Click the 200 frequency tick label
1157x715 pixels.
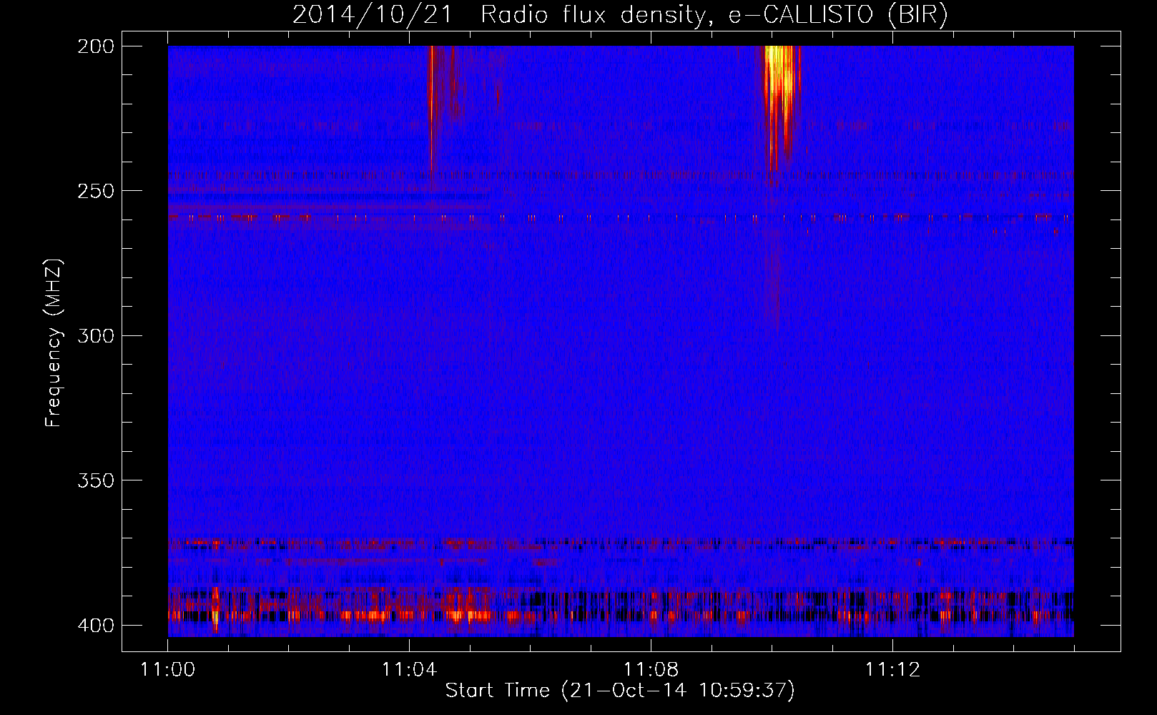96,46
